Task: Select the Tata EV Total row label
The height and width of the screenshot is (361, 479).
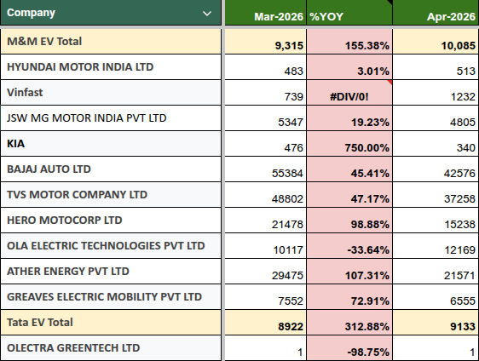Action: tap(111, 323)
